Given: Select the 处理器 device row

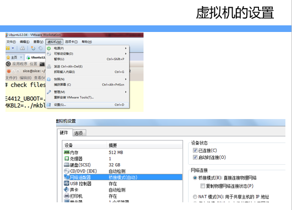Looking at the screenshot, I should pos(122,159).
